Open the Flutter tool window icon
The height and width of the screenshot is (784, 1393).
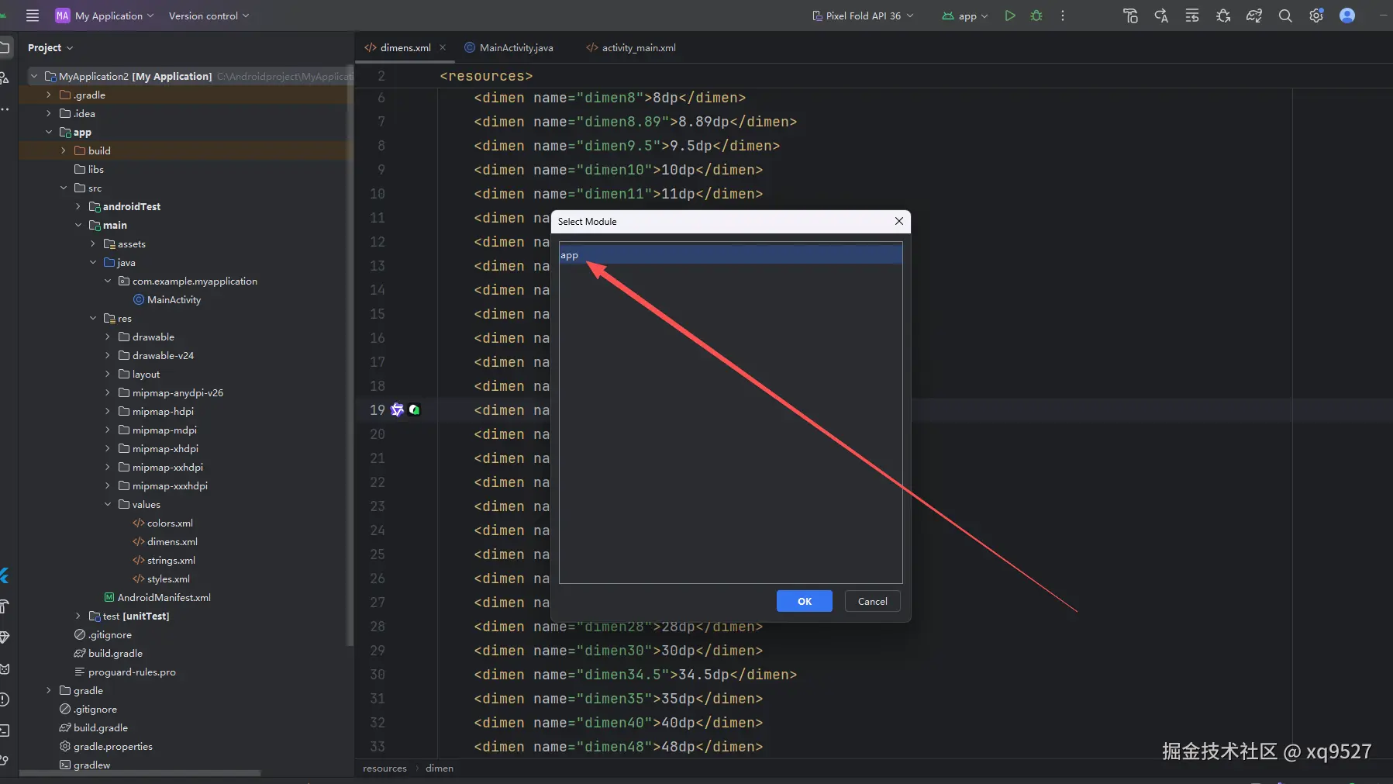point(5,575)
